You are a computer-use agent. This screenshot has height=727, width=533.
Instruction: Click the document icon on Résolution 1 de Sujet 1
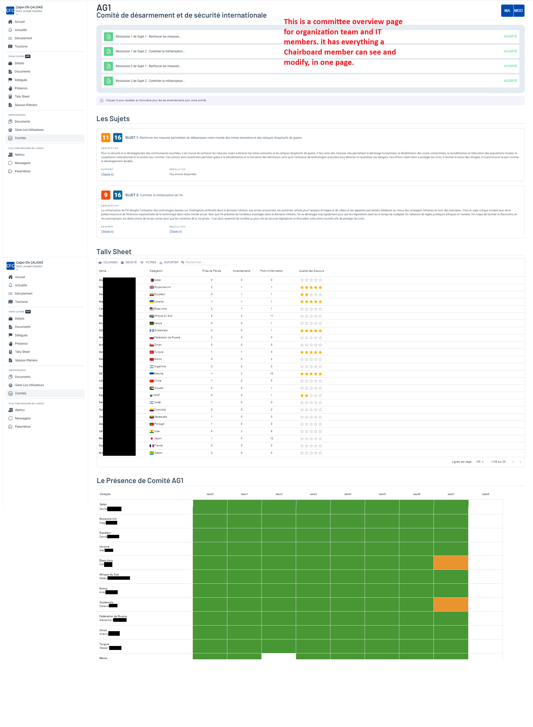pos(108,36)
